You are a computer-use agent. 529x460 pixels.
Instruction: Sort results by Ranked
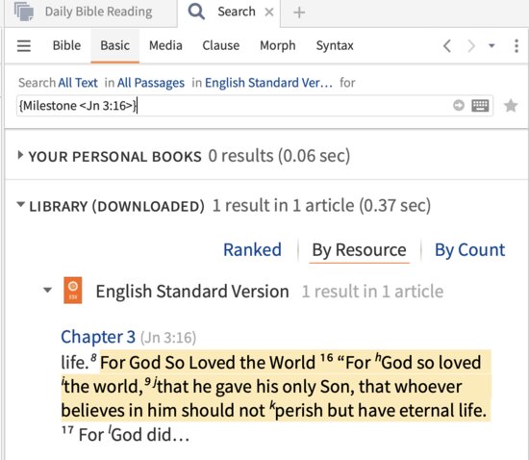tap(252, 250)
